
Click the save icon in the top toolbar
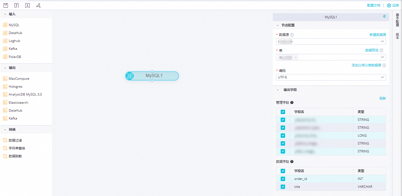(6, 5)
